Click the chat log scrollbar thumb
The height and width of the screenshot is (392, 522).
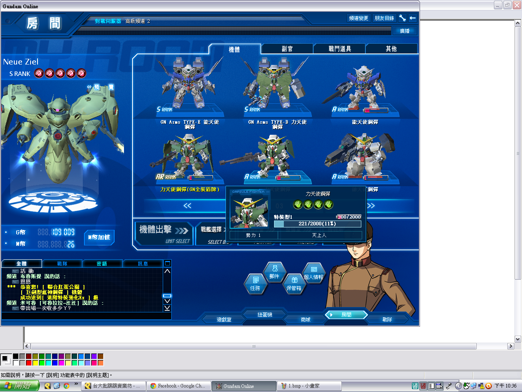click(x=167, y=296)
